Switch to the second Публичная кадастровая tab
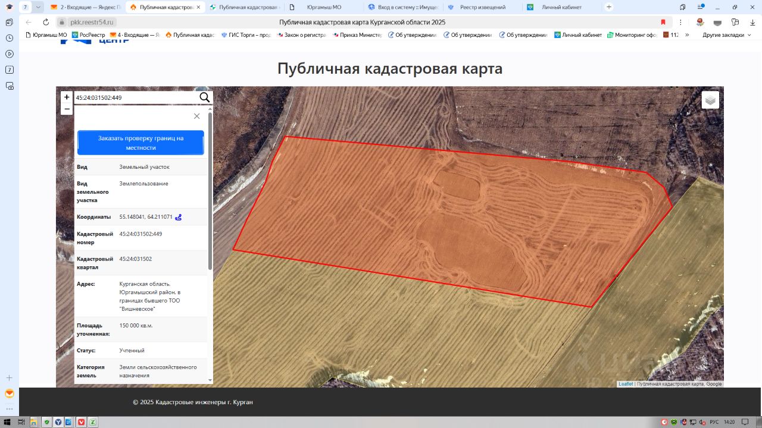 click(x=243, y=7)
